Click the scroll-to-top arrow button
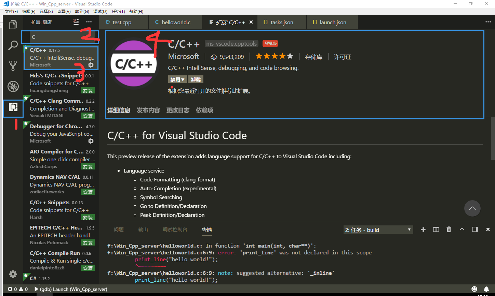Viewport: 495px width, 296px height. tap(472, 208)
